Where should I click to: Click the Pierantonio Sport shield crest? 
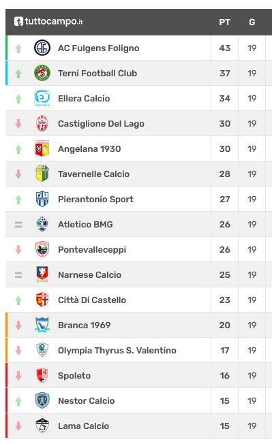pyautogui.click(x=42, y=199)
